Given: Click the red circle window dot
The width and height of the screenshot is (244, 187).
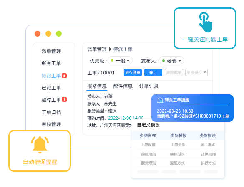Looking at the screenshot, I should tap(38, 34).
